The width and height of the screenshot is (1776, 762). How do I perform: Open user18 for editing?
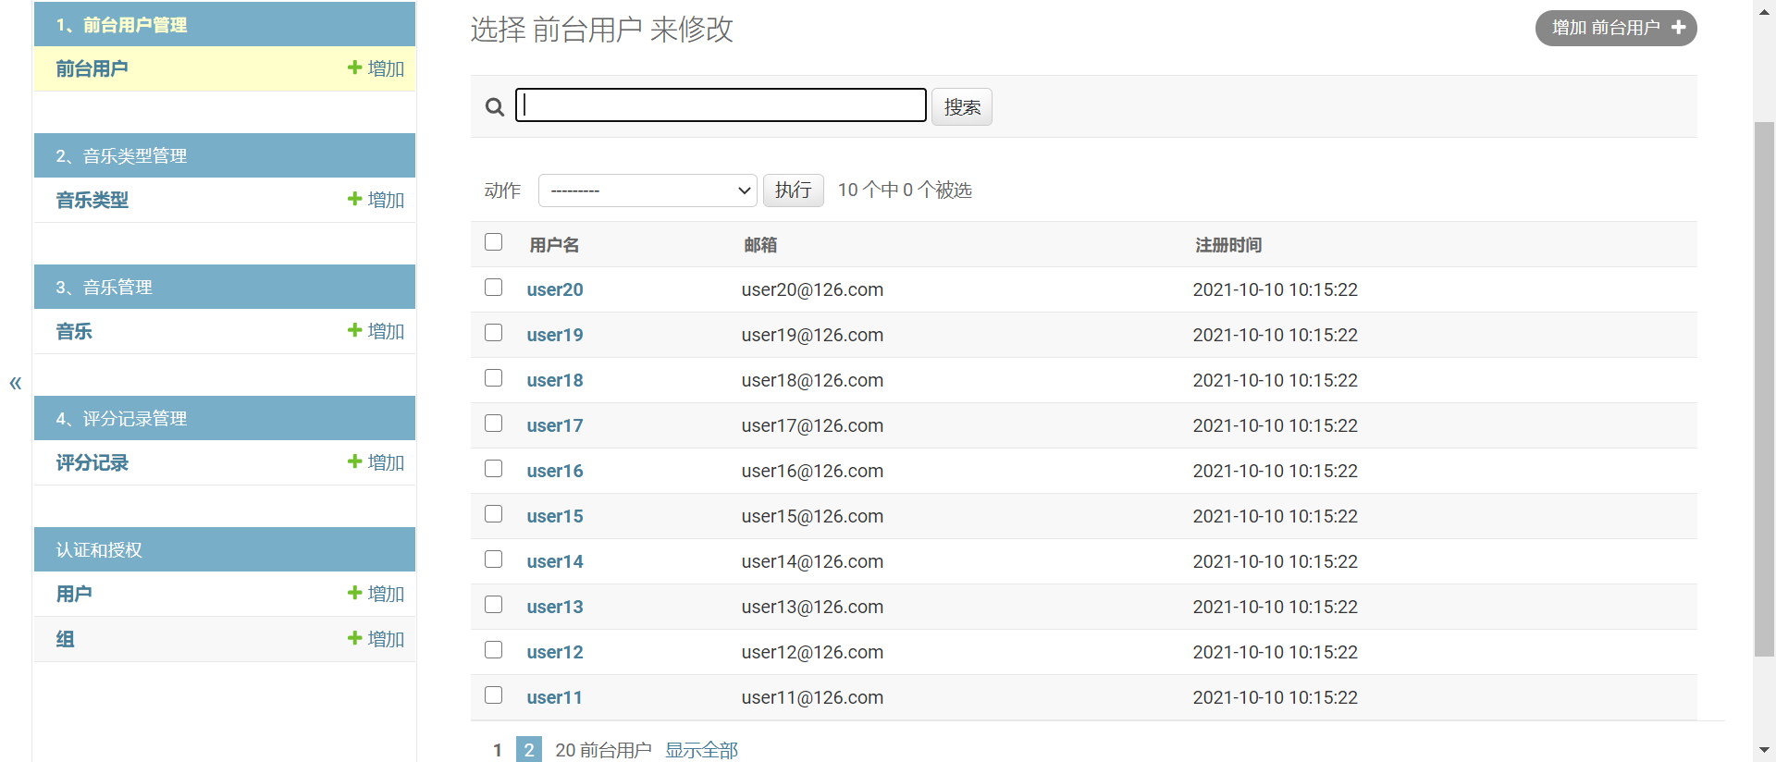pos(555,380)
